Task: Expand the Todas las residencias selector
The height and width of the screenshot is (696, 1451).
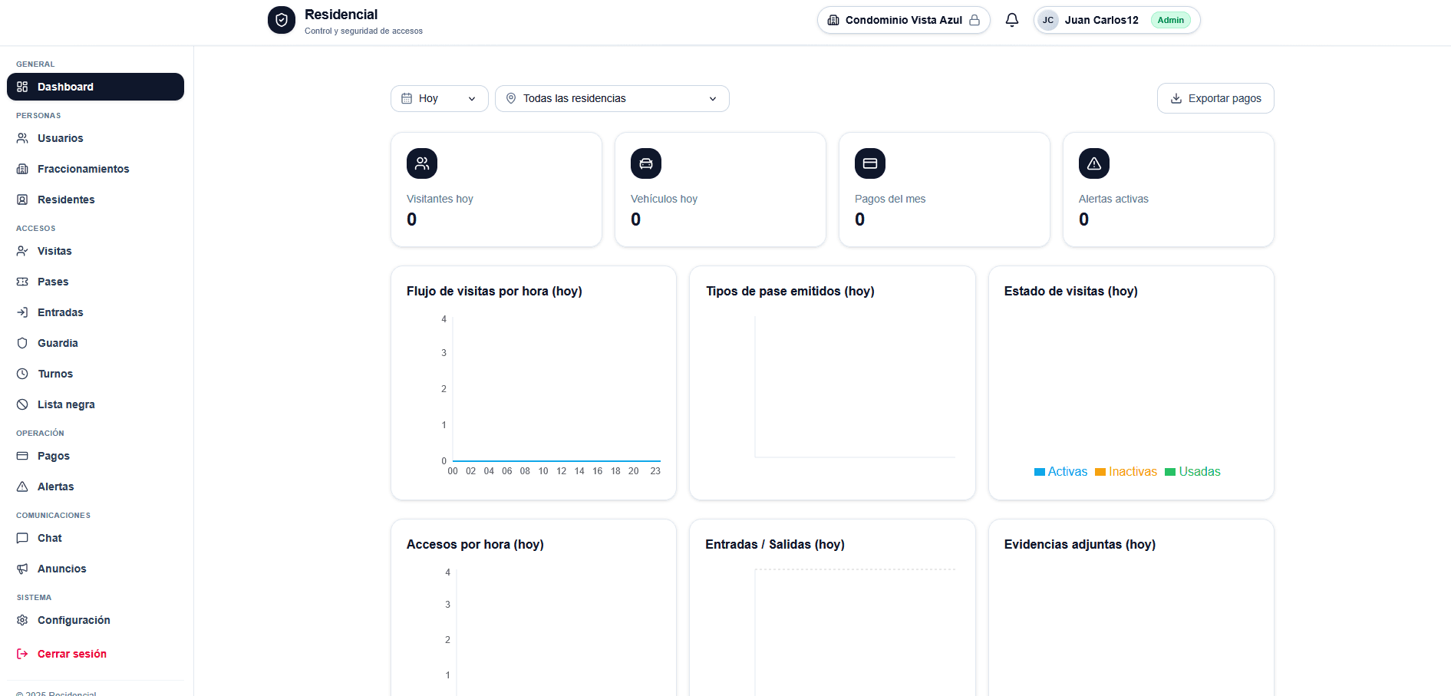Action: (612, 98)
